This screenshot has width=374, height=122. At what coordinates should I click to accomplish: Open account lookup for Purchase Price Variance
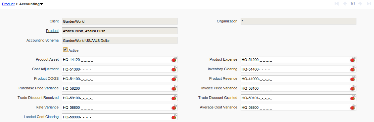point(174,88)
